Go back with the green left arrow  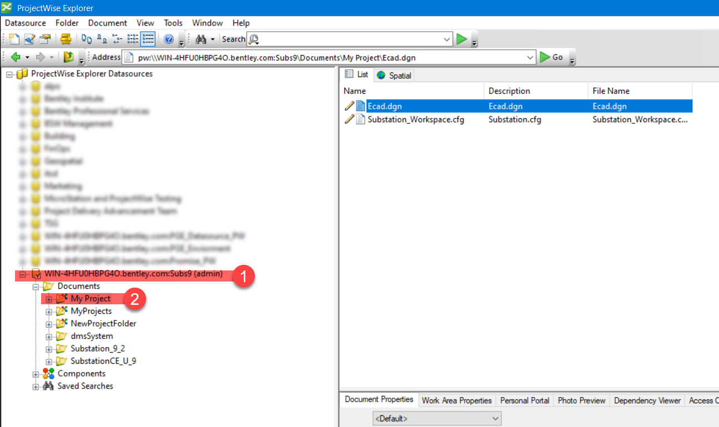[16, 57]
